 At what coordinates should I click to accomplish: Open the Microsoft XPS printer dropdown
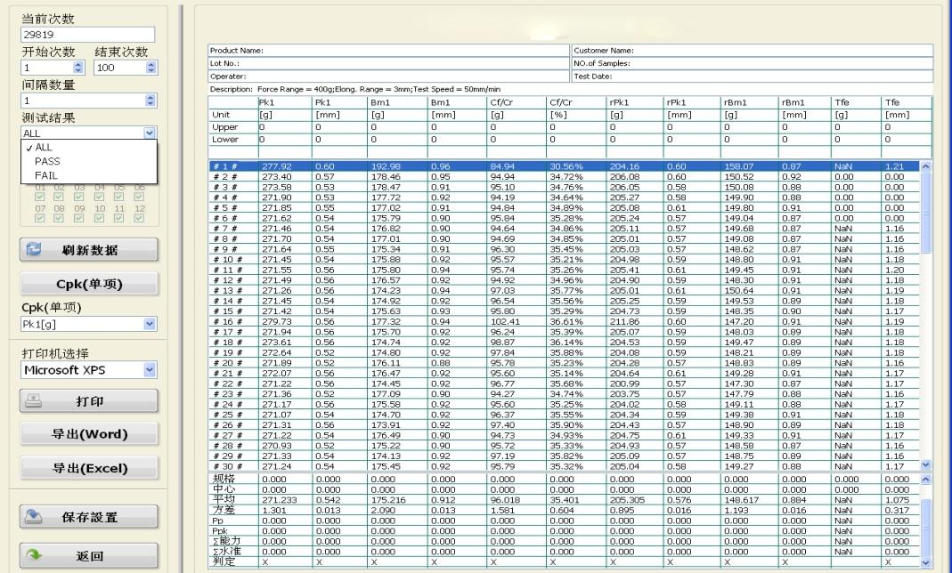(150, 370)
